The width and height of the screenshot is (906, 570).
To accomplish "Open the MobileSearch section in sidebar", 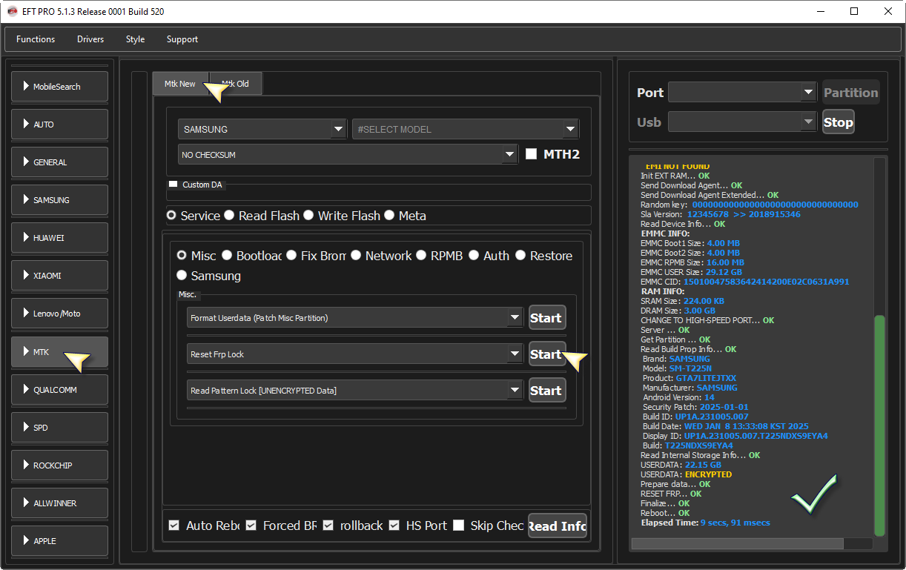I will tap(60, 87).
